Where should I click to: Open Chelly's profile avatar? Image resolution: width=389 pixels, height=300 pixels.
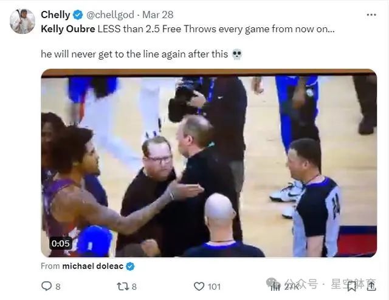22,21
